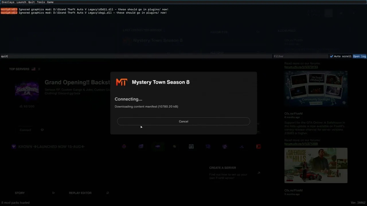Open the KROWN launched now 15-AUG server entry
Screen dimensions: 367x206
[x=51, y=146]
